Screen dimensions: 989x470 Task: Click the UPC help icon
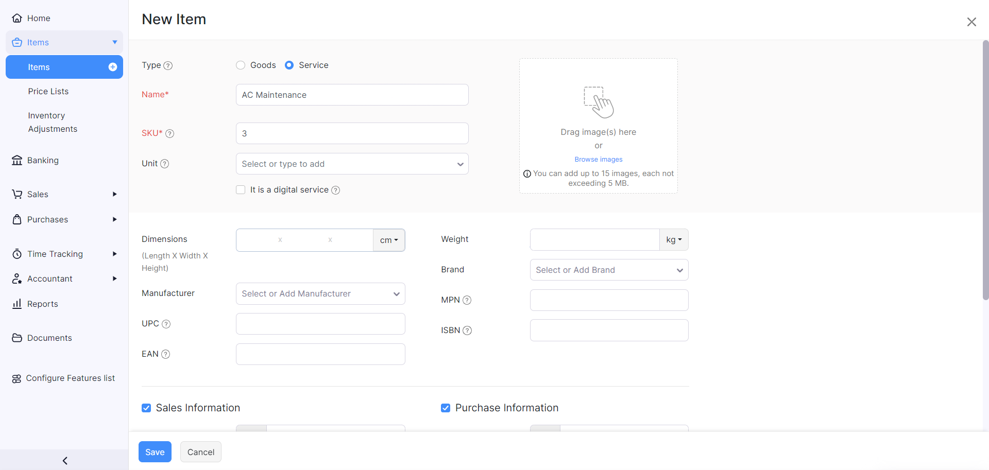click(166, 324)
